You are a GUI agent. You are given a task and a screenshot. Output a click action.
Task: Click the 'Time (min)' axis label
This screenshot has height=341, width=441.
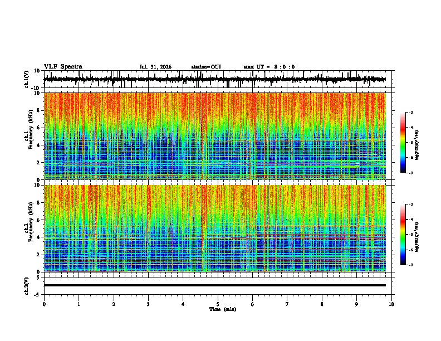(x=223, y=309)
